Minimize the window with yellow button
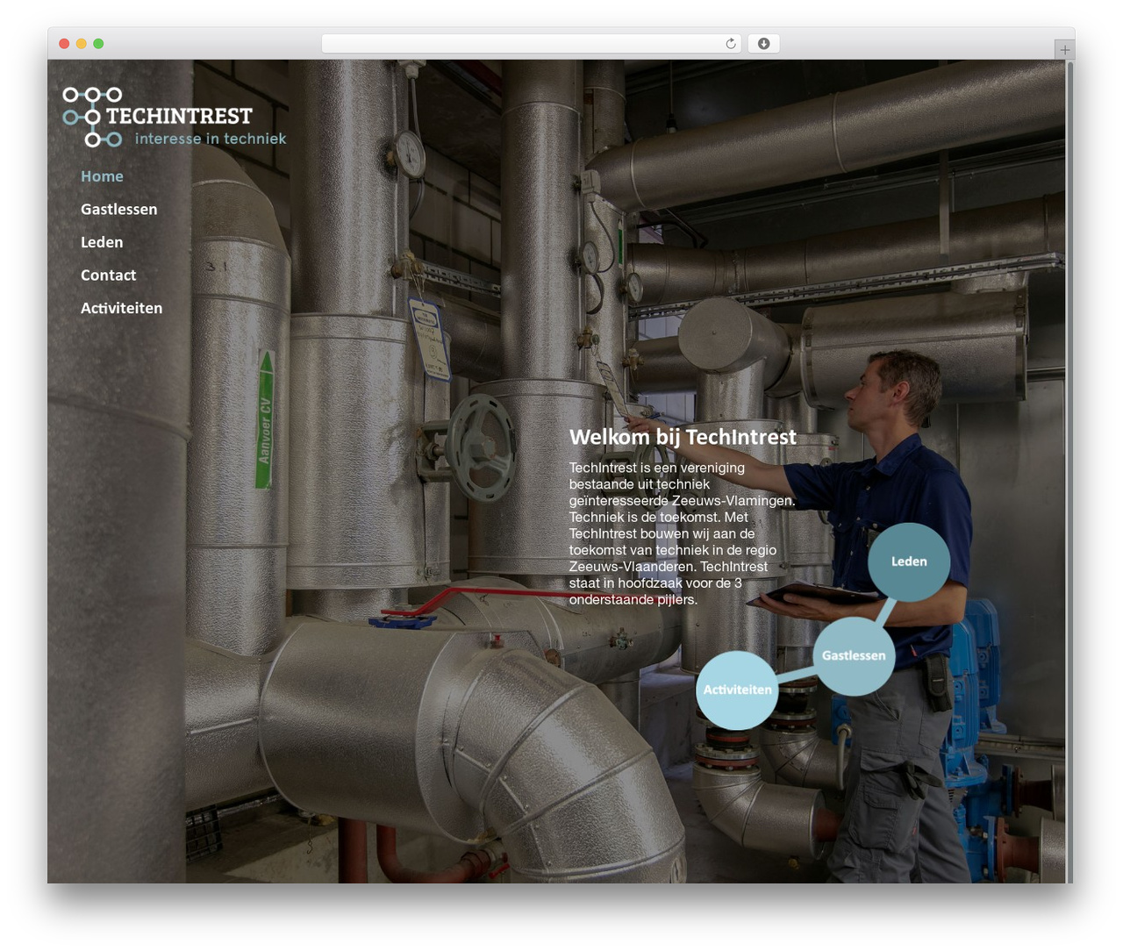1123x951 pixels. (82, 44)
